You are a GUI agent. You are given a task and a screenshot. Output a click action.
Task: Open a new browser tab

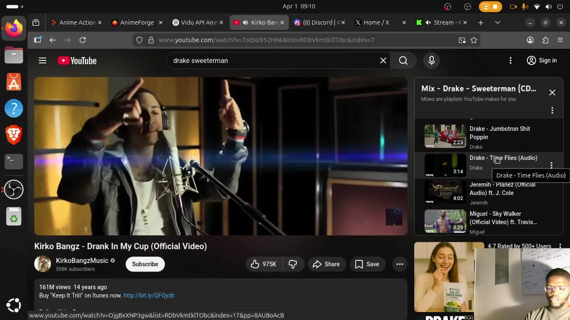click(480, 22)
